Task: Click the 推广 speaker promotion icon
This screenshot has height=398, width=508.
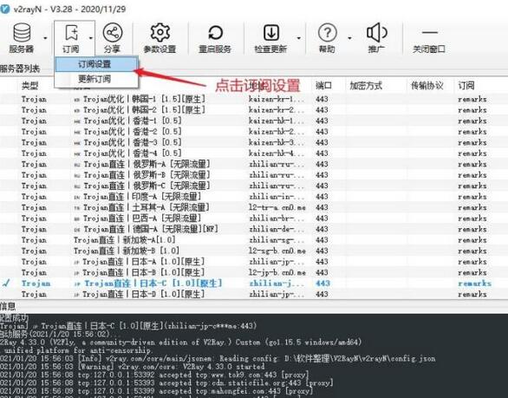Action: [376, 37]
